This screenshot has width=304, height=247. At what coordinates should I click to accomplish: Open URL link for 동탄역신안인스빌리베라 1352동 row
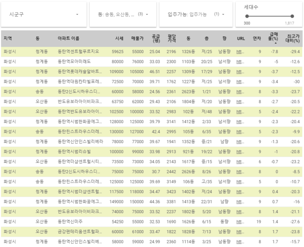coord(240,142)
